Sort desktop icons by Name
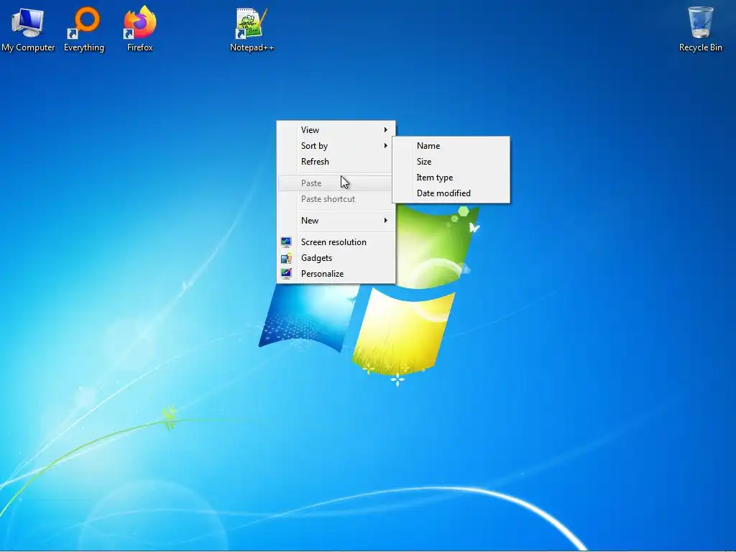This screenshot has height=552, width=736. pos(451,146)
